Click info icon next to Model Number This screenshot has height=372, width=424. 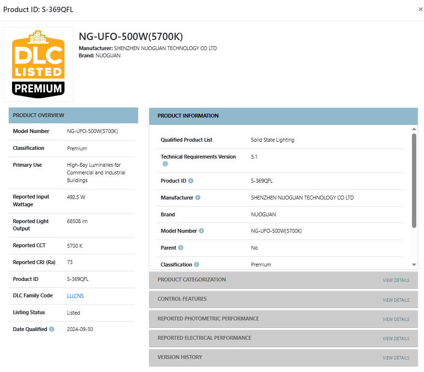tap(202, 231)
